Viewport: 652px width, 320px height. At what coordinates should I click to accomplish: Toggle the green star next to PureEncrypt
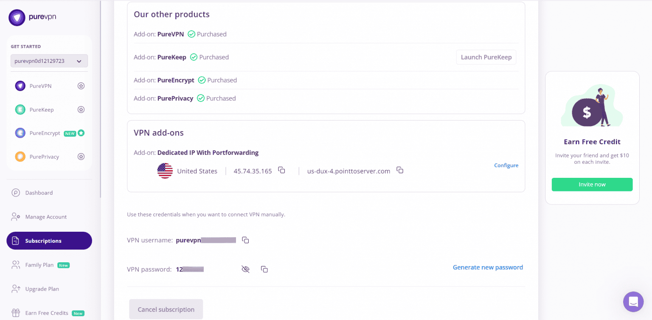[x=81, y=133]
